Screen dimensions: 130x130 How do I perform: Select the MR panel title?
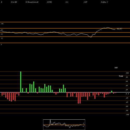click(x=116, y=68)
